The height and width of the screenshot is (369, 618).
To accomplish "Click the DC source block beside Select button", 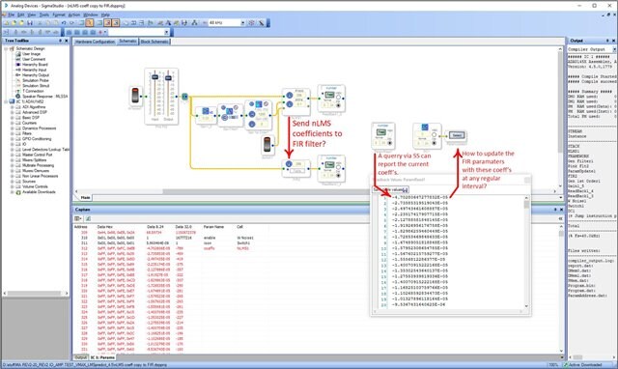I will point(427,136).
